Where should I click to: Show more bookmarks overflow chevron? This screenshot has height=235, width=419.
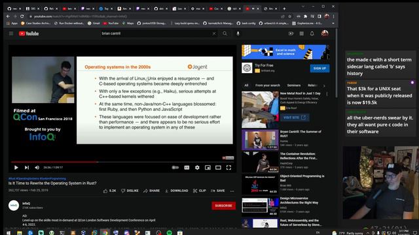pos(333,23)
